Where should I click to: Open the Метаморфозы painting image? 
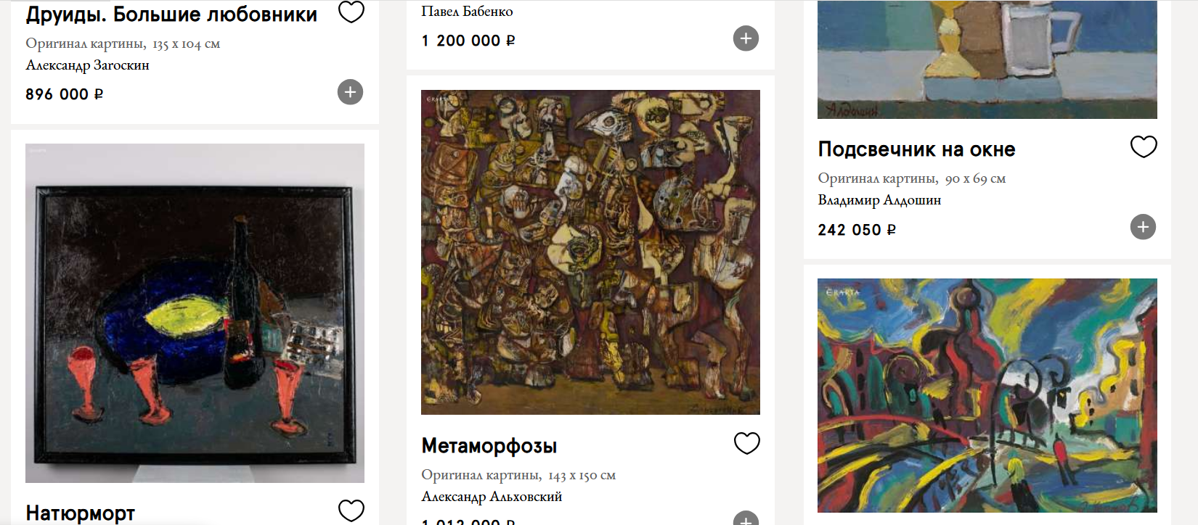[590, 252]
